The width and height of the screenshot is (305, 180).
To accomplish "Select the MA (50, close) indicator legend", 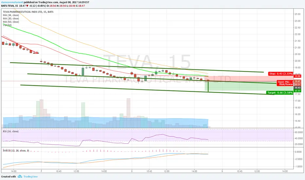I will click(11, 22).
